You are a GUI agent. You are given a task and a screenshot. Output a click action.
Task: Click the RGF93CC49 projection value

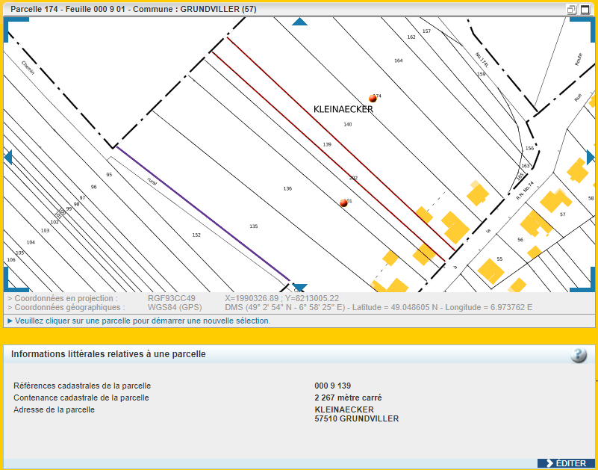tap(171, 298)
